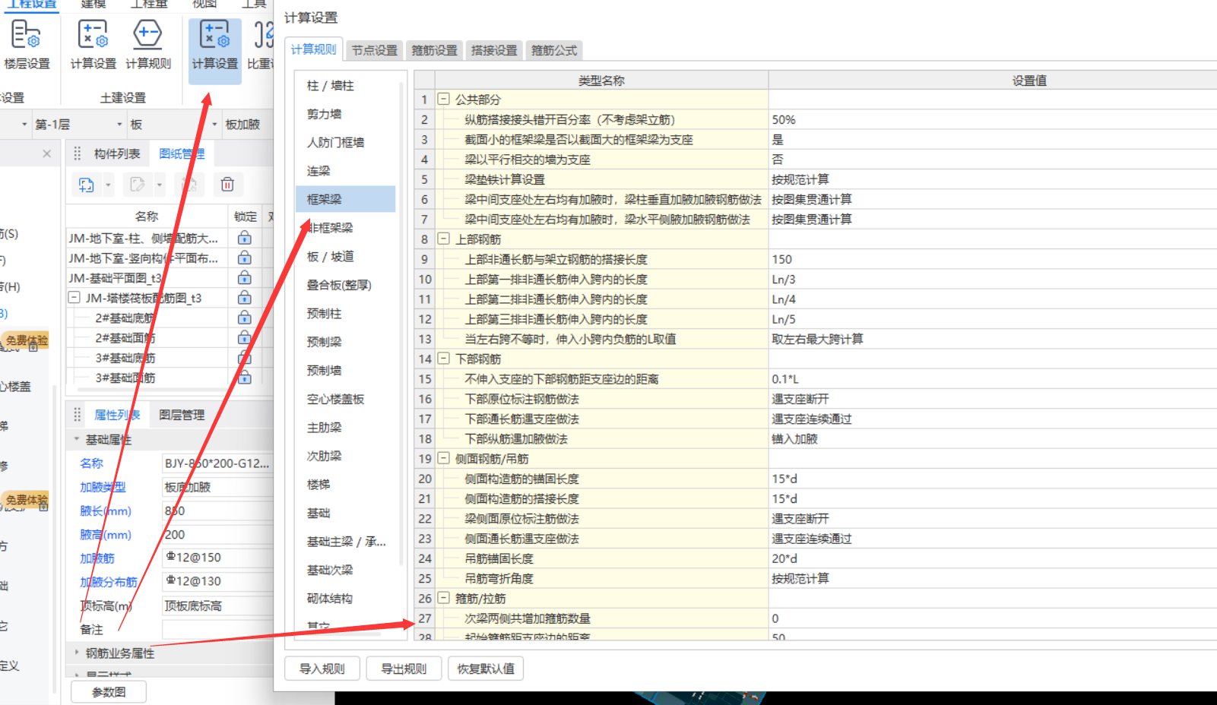
Task: Click the Ln/3 value for 上部第一排非通长筋
Action: (x=992, y=279)
